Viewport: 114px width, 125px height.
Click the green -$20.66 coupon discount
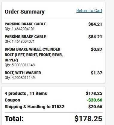click(x=94, y=100)
